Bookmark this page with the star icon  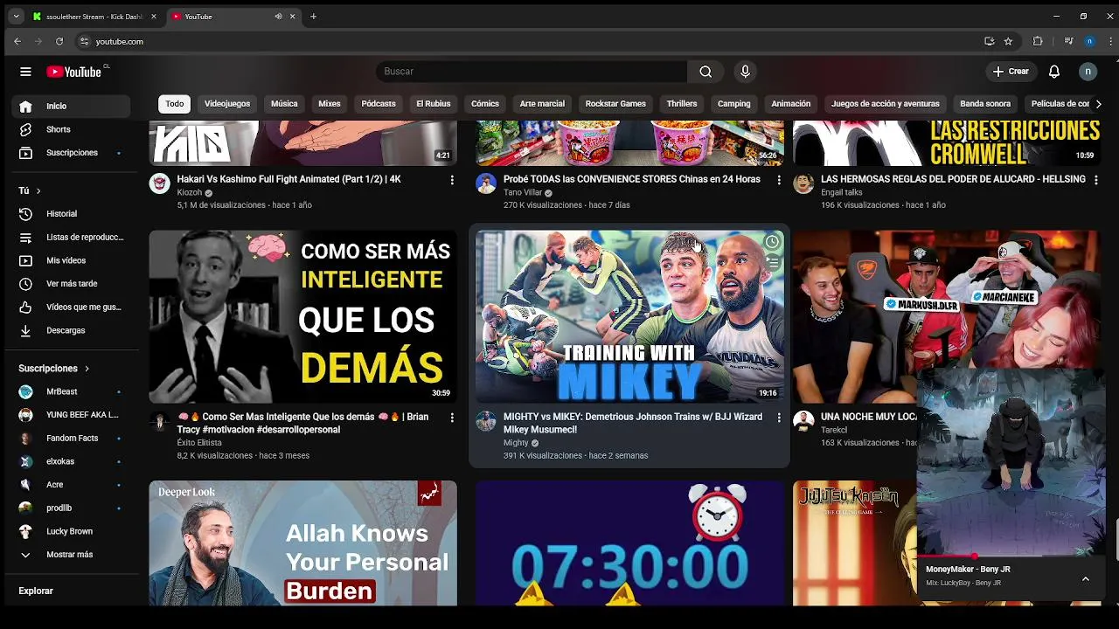(1008, 41)
